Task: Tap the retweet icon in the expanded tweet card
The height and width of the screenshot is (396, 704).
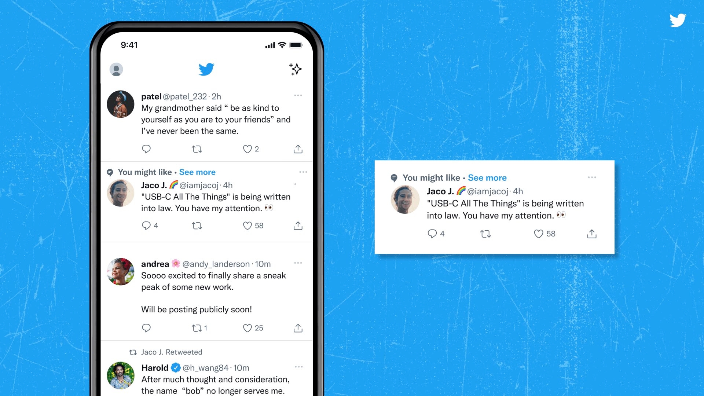Action: (x=485, y=234)
